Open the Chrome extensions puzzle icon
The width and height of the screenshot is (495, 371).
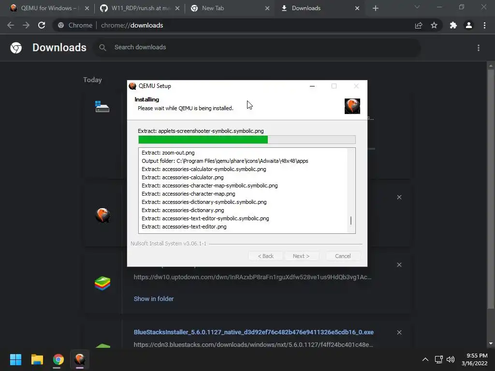[x=453, y=25]
